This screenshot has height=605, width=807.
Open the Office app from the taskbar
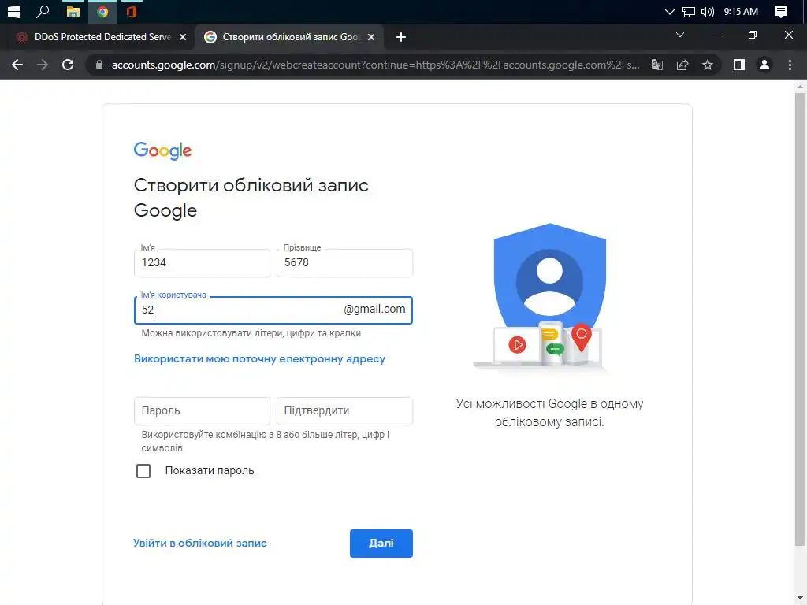click(x=132, y=11)
